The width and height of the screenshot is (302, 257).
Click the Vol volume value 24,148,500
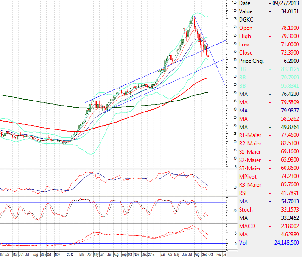click(285, 242)
